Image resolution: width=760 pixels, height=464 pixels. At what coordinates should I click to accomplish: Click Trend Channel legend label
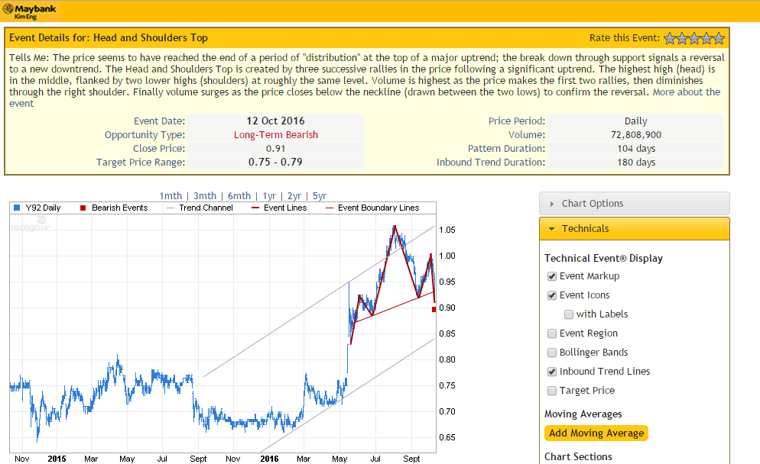click(206, 208)
